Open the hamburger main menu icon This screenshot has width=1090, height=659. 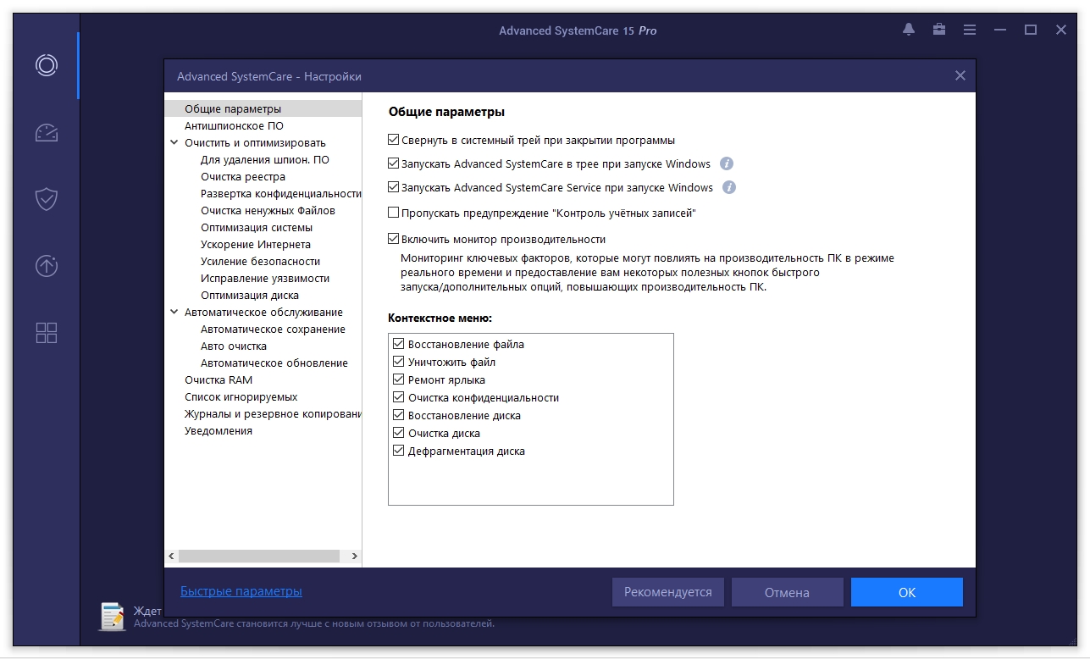(x=970, y=30)
